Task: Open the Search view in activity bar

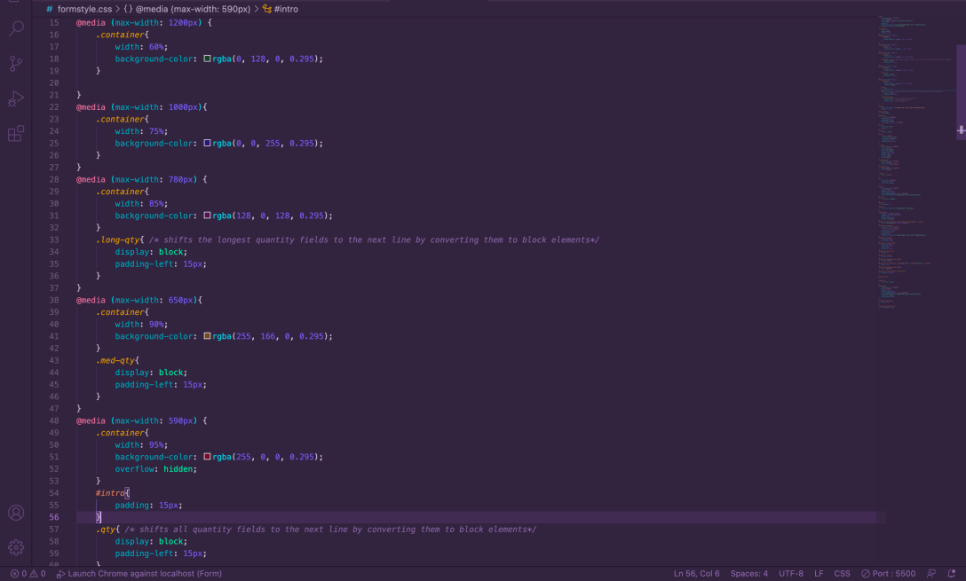Action: [16, 29]
